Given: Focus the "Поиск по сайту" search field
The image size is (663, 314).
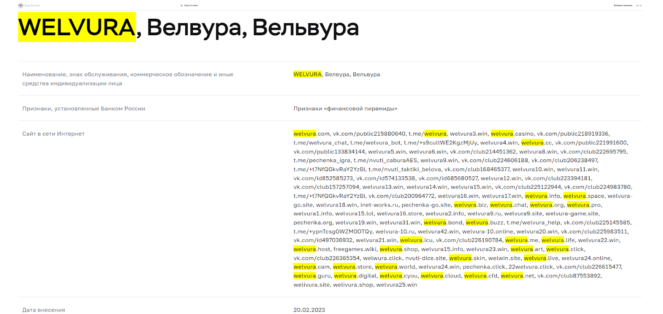Looking at the screenshot, I should [x=191, y=5].
